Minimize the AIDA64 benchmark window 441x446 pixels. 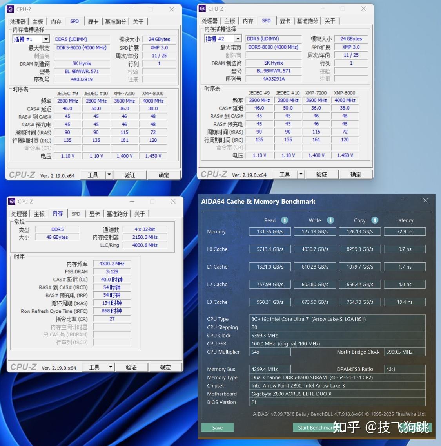[x=404, y=200]
